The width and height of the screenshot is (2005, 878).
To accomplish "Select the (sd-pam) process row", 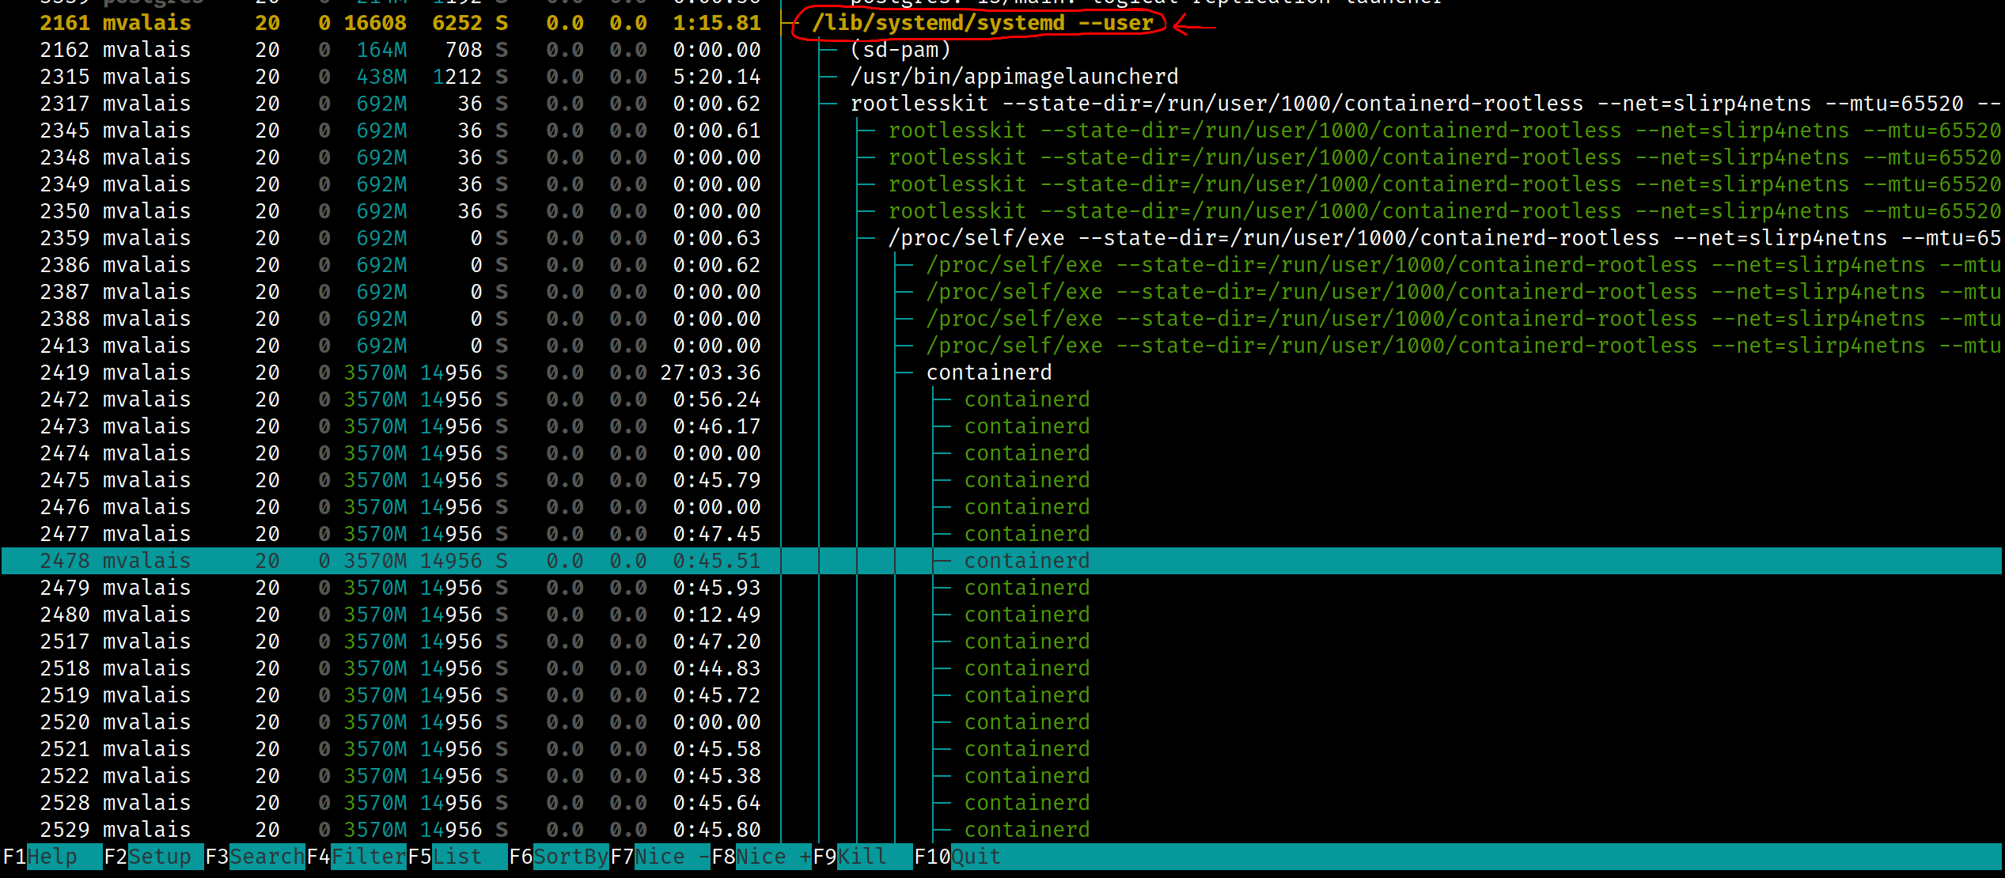I will (898, 50).
